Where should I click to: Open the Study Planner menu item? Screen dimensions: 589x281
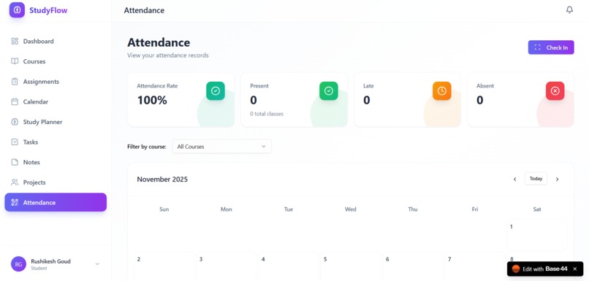tap(56, 122)
